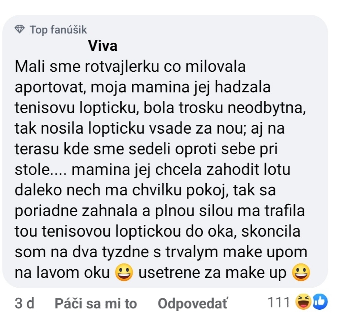Open commenter Viva's profile name
The height and width of the screenshot is (319, 340).
point(103,46)
